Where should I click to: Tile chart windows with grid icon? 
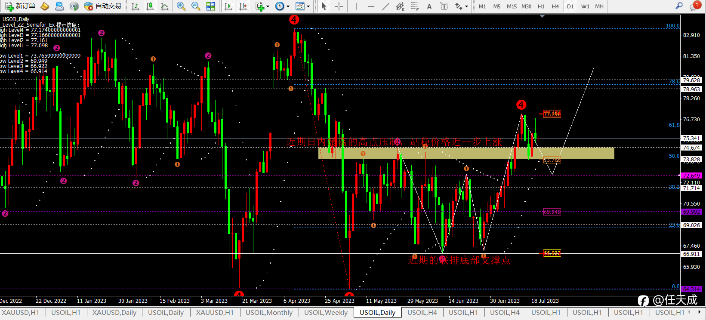[210, 6]
